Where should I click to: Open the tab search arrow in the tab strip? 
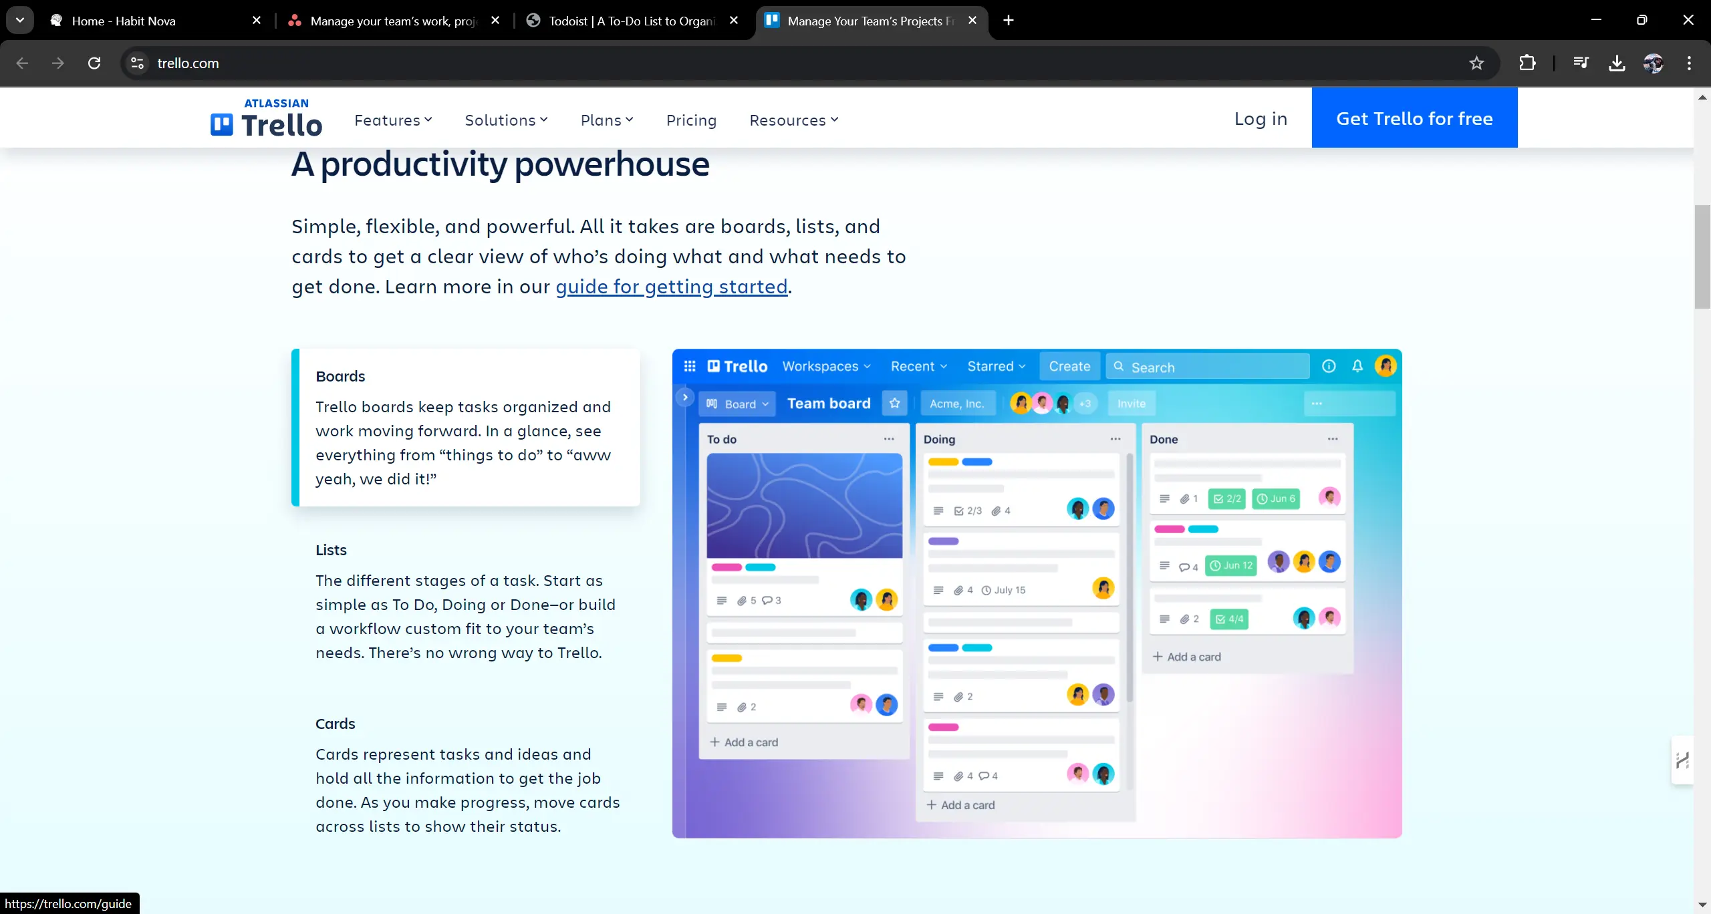[20, 20]
